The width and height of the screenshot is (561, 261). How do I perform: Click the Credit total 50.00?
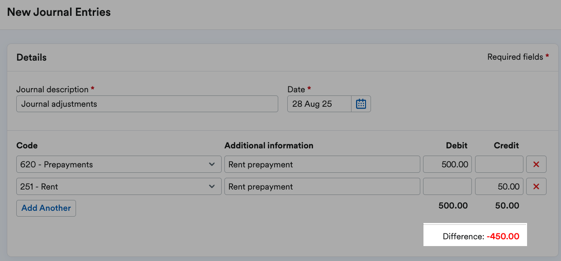[507, 206]
